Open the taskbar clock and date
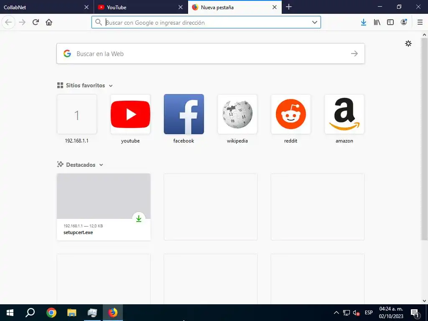Screen dimensions: 428x321 (x=391, y=313)
